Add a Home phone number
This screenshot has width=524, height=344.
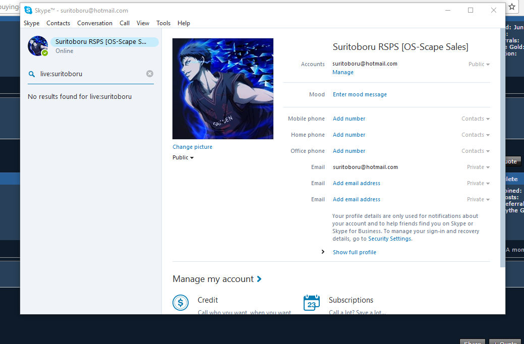(349, 135)
